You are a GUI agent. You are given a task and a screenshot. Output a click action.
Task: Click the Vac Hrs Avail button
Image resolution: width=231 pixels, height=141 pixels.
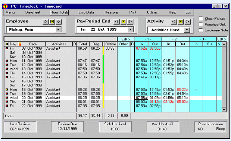pos(163,127)
